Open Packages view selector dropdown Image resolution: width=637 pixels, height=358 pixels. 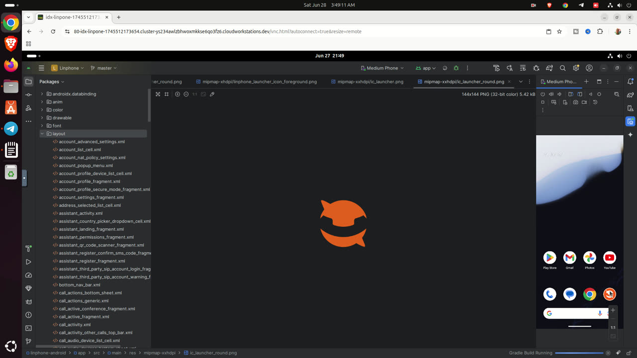pyautogui.click(x=52, y=82)
